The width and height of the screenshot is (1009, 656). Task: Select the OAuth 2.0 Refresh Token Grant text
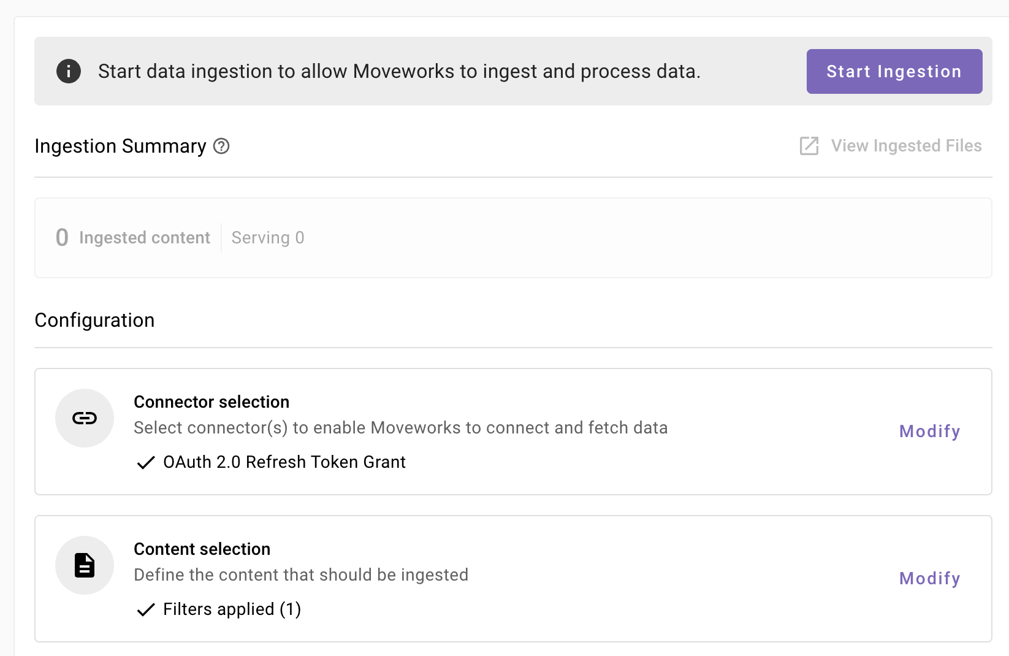(x=284, y=462)
